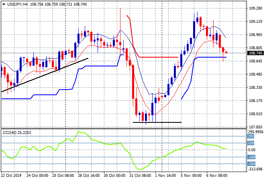
Task: Select the black rising trendline near 25 Oct
Action: pyautogui.click(x=45, y=75)
